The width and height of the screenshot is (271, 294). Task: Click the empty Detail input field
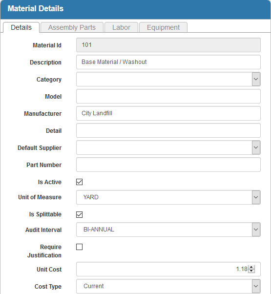(x=168, y=130)
